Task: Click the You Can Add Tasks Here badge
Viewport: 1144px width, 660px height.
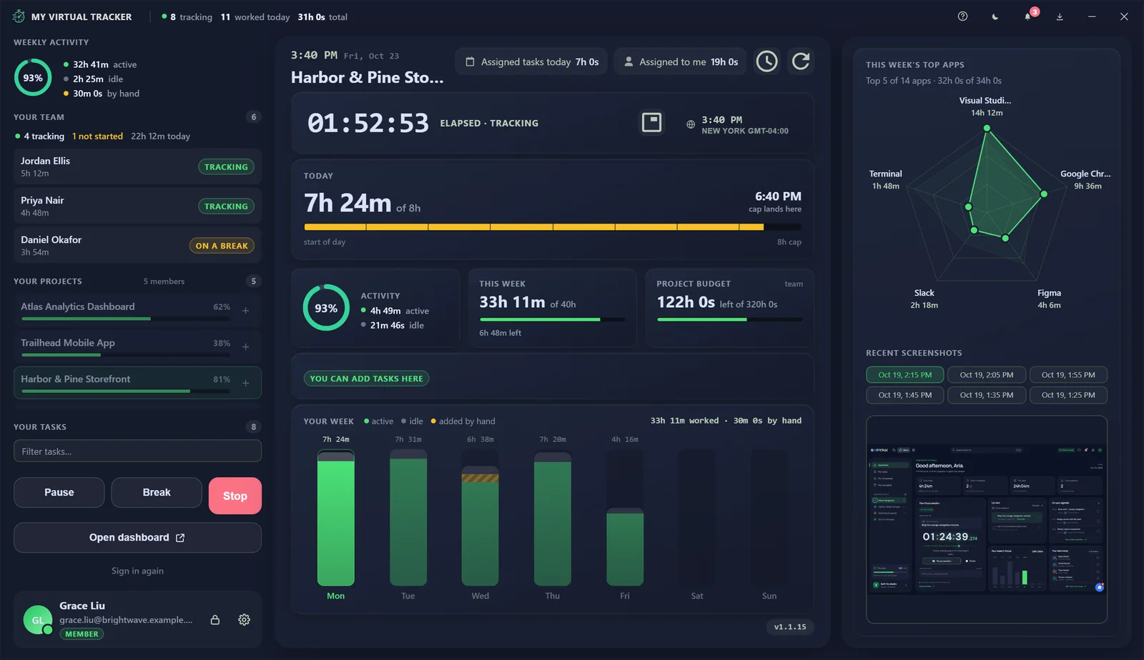Action: coord(366,379)
